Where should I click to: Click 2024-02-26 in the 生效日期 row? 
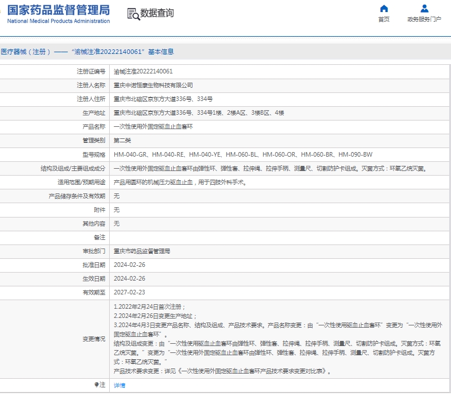click(x=129, y=279)
